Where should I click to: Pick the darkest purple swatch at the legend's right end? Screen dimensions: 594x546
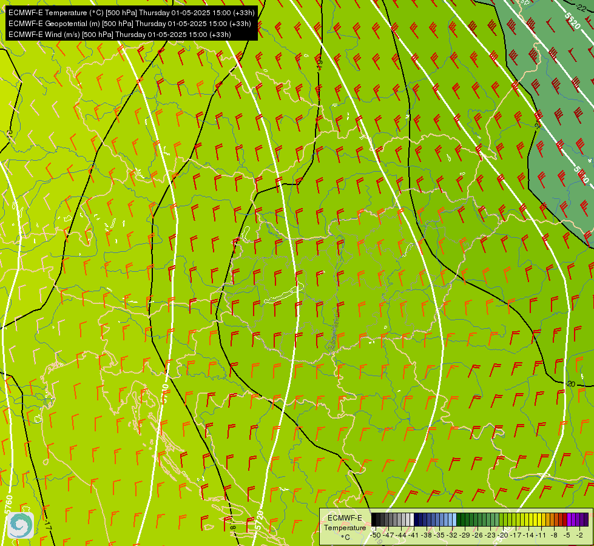(x=587, y=519)
